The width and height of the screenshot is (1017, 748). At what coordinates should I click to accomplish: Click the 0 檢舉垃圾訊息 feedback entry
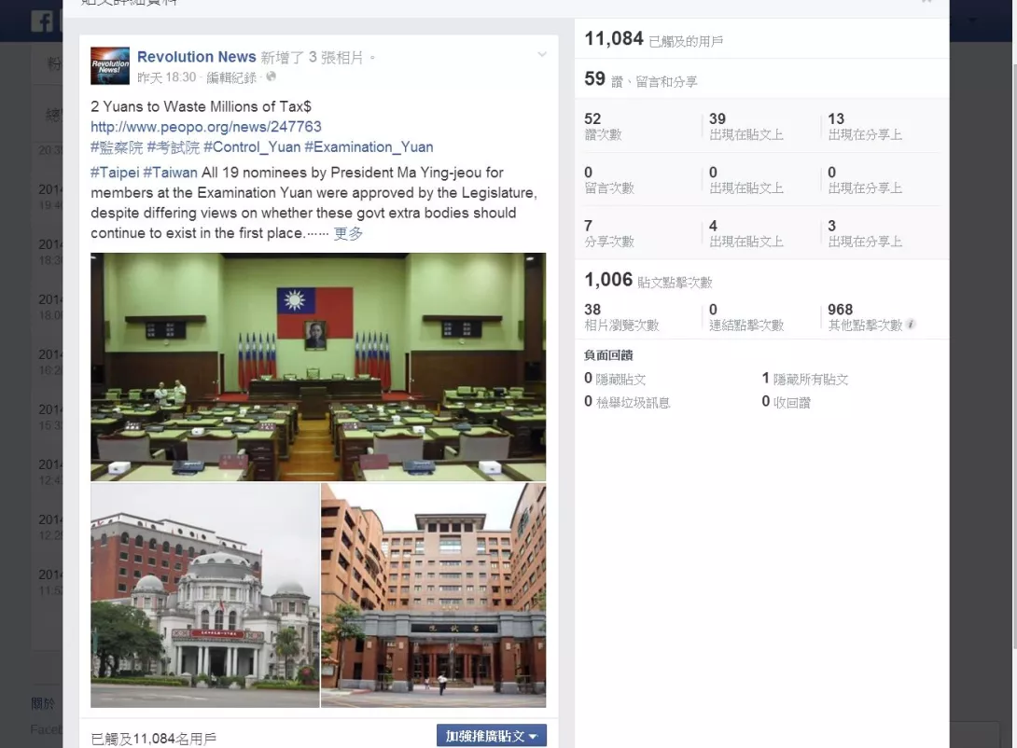(627, 402)
